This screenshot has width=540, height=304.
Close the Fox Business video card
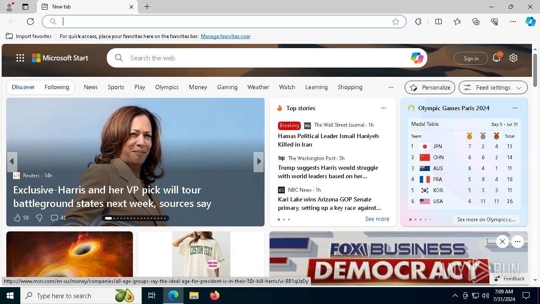502,242
